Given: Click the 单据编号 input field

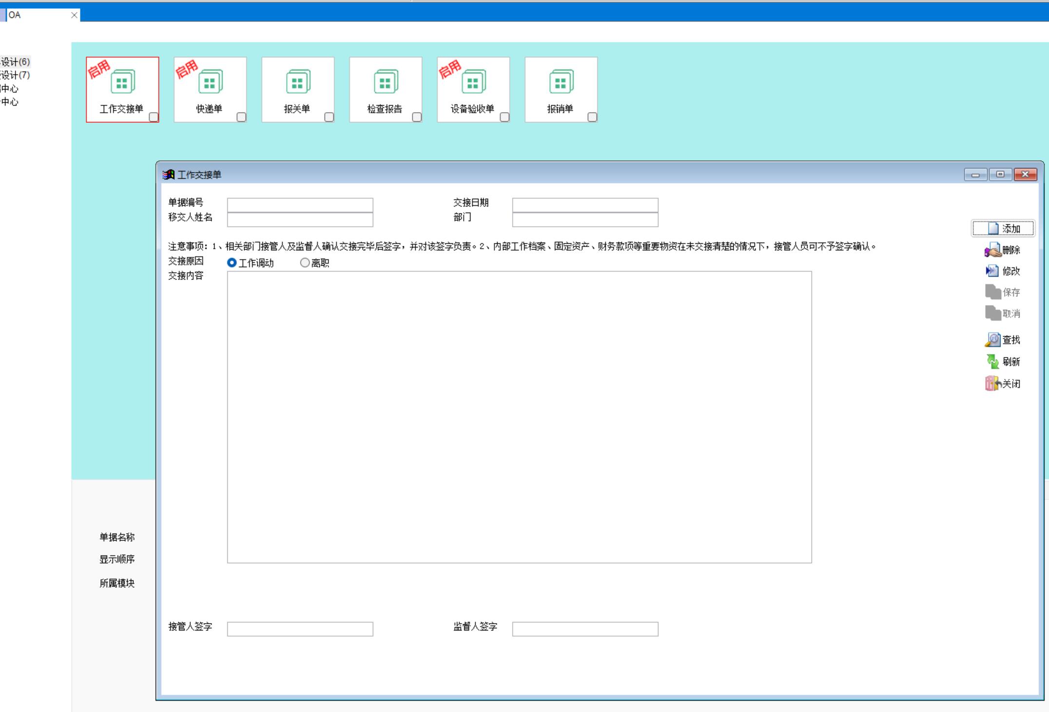Looking at the screenshot, I should point(300,205).
